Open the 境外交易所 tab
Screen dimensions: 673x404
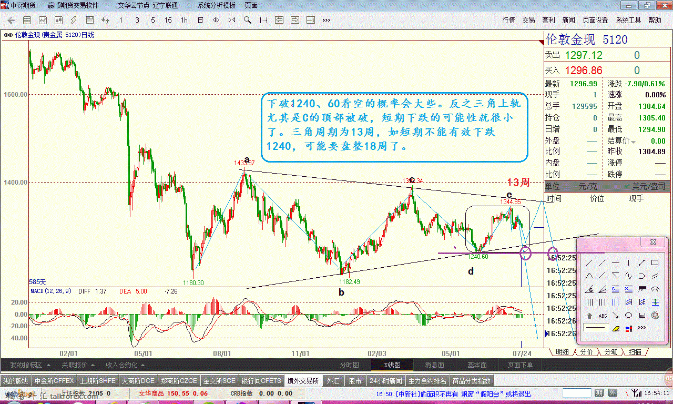pos(303,381)
